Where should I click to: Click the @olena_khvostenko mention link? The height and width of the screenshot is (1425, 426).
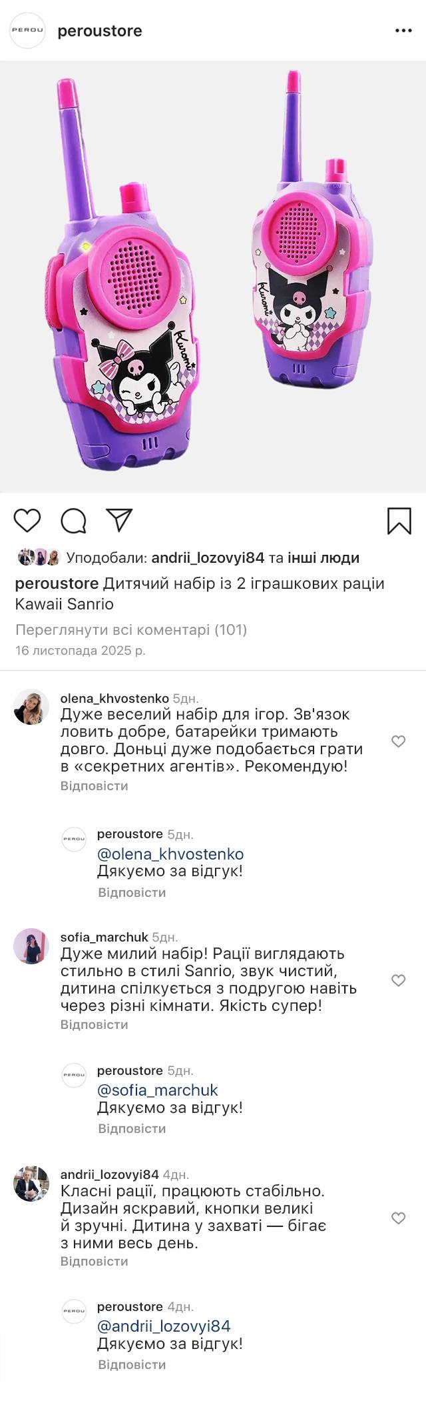170,854
